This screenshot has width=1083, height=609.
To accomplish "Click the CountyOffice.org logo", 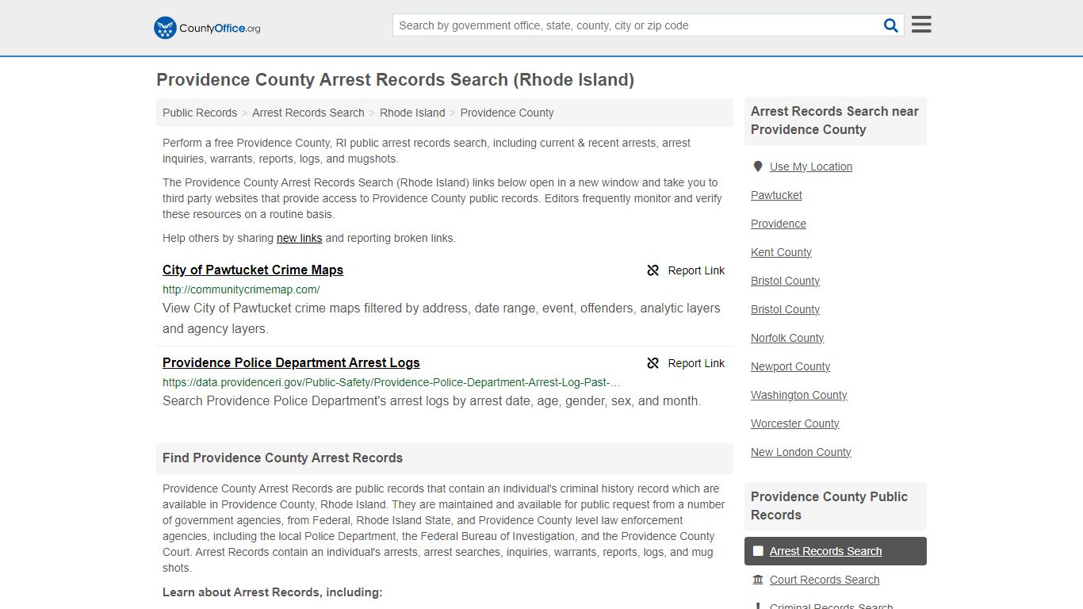I will click(x=207, y=28).
